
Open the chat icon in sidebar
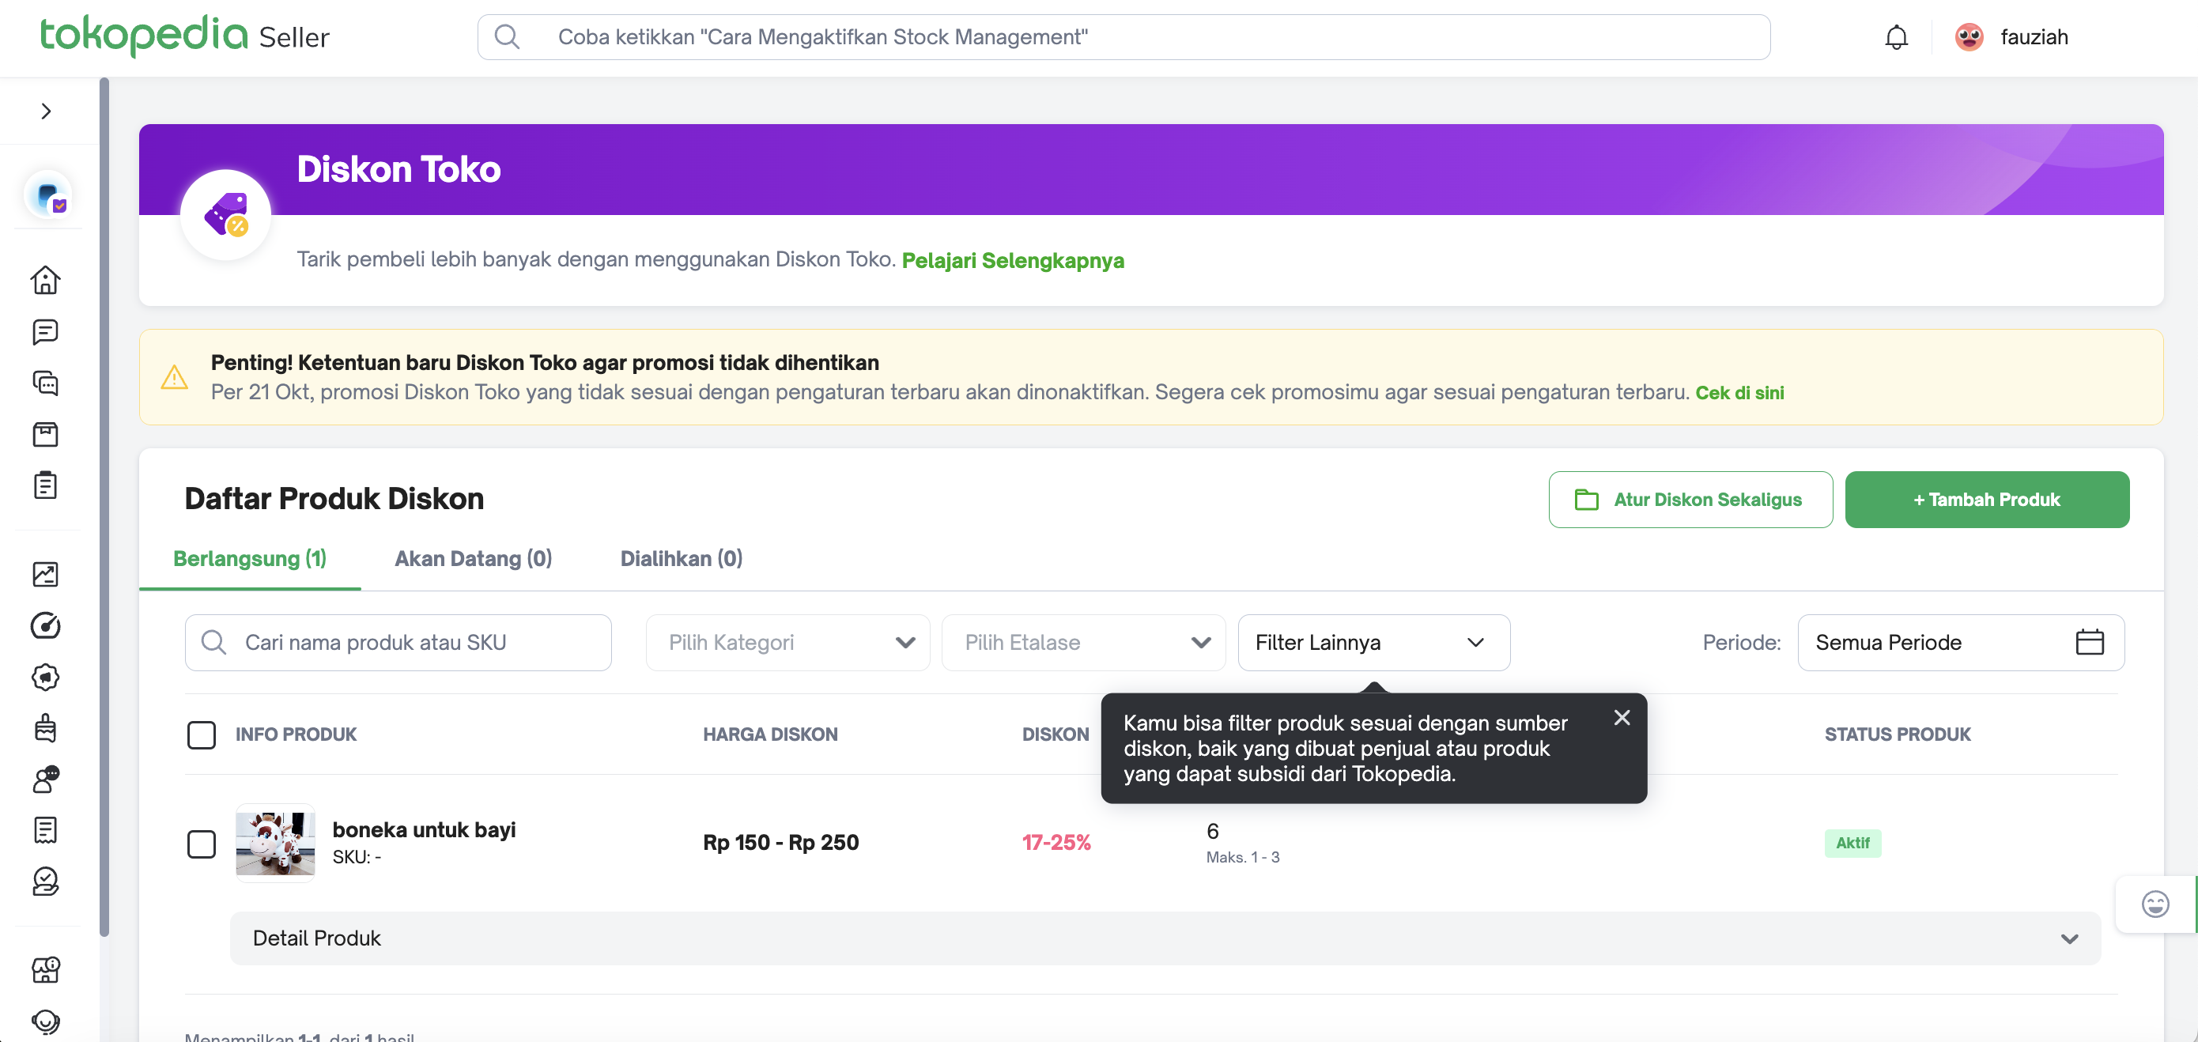(x=45, y=332)
